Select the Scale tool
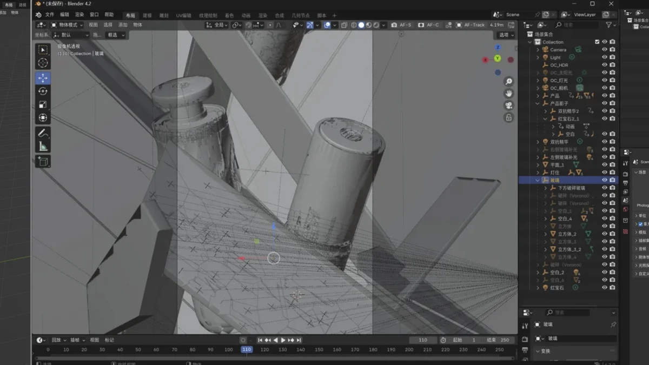The height and width of the screenshot is (365, 649). [x=43, y=104]
